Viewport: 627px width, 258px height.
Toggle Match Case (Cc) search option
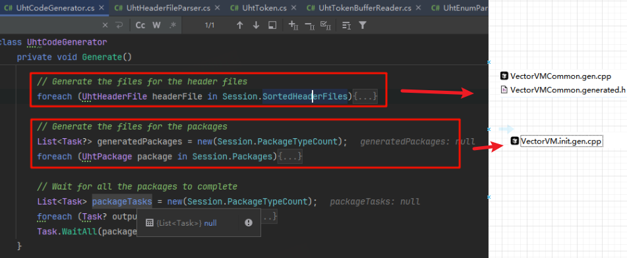pyautogui.click(x=140, y=25)
